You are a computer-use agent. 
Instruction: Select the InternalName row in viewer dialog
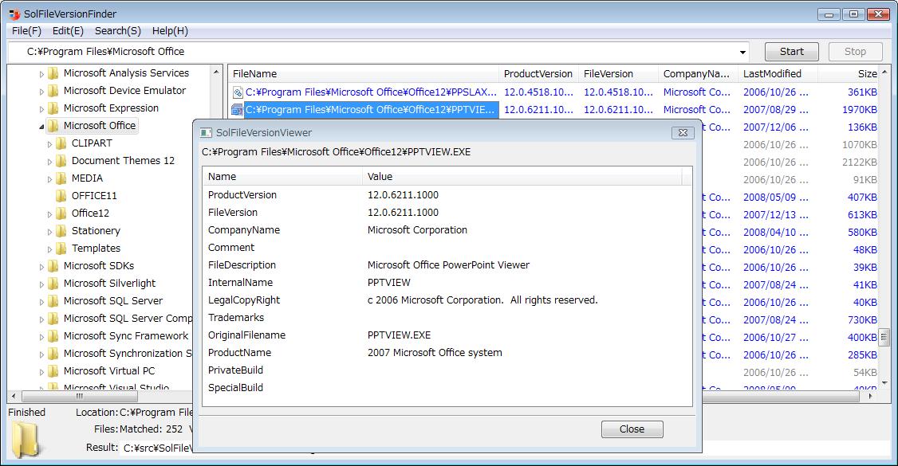(447, 283)
